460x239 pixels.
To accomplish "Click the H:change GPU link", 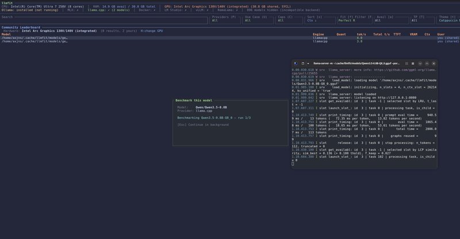I will 151,31.
